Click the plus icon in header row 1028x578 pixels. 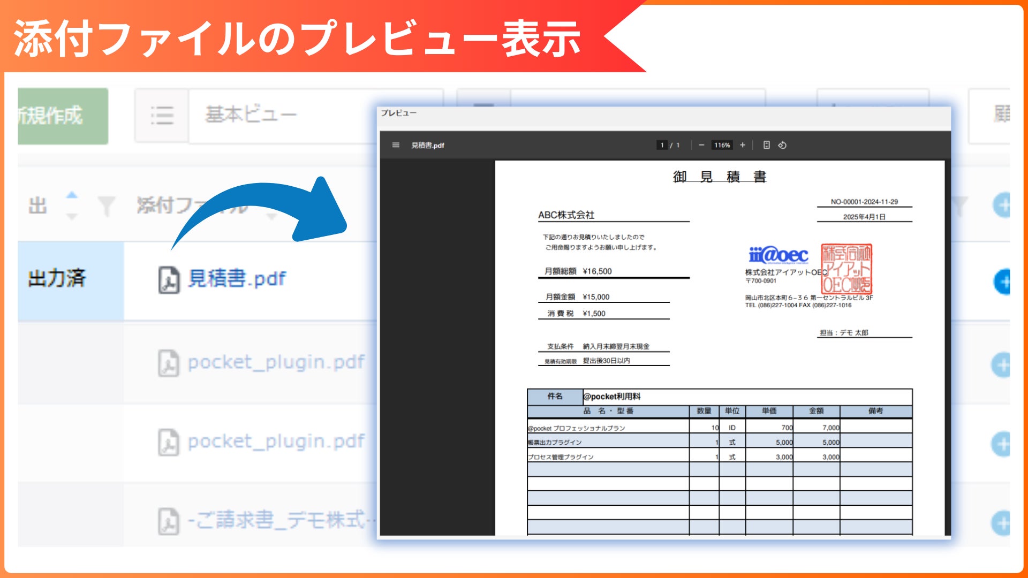1002,205
